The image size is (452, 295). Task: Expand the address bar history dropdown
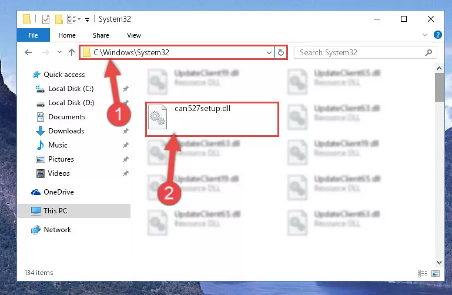269,53
